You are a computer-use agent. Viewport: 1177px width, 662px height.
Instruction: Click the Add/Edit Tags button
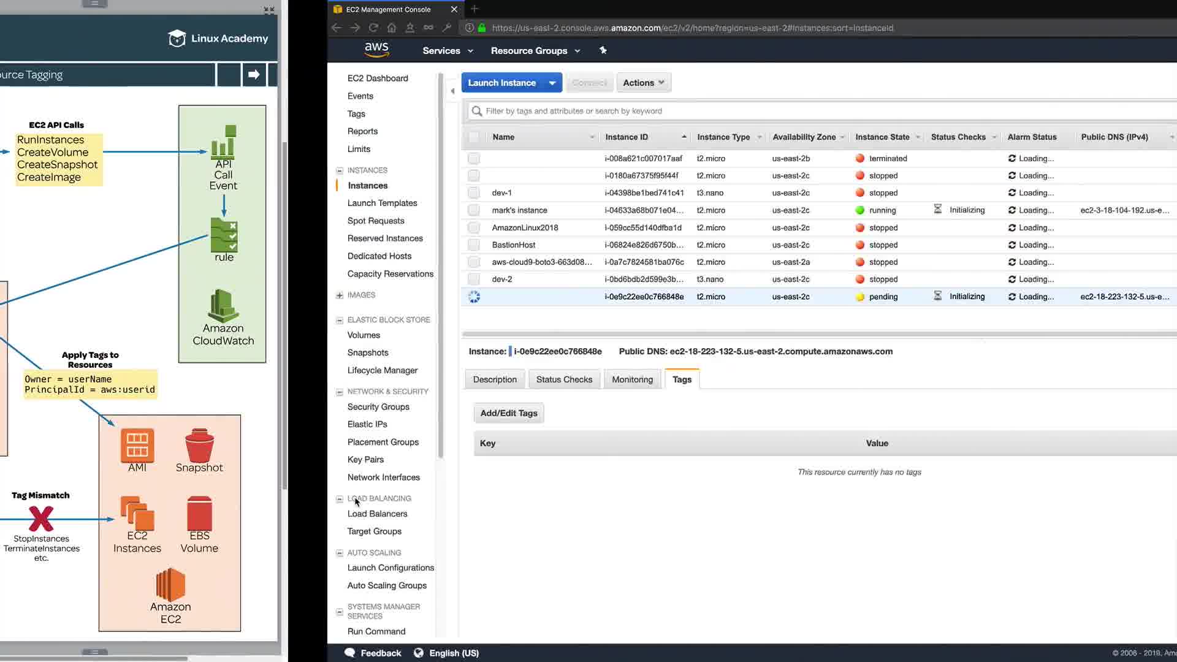pyautogui.click(x=509, y=413)
